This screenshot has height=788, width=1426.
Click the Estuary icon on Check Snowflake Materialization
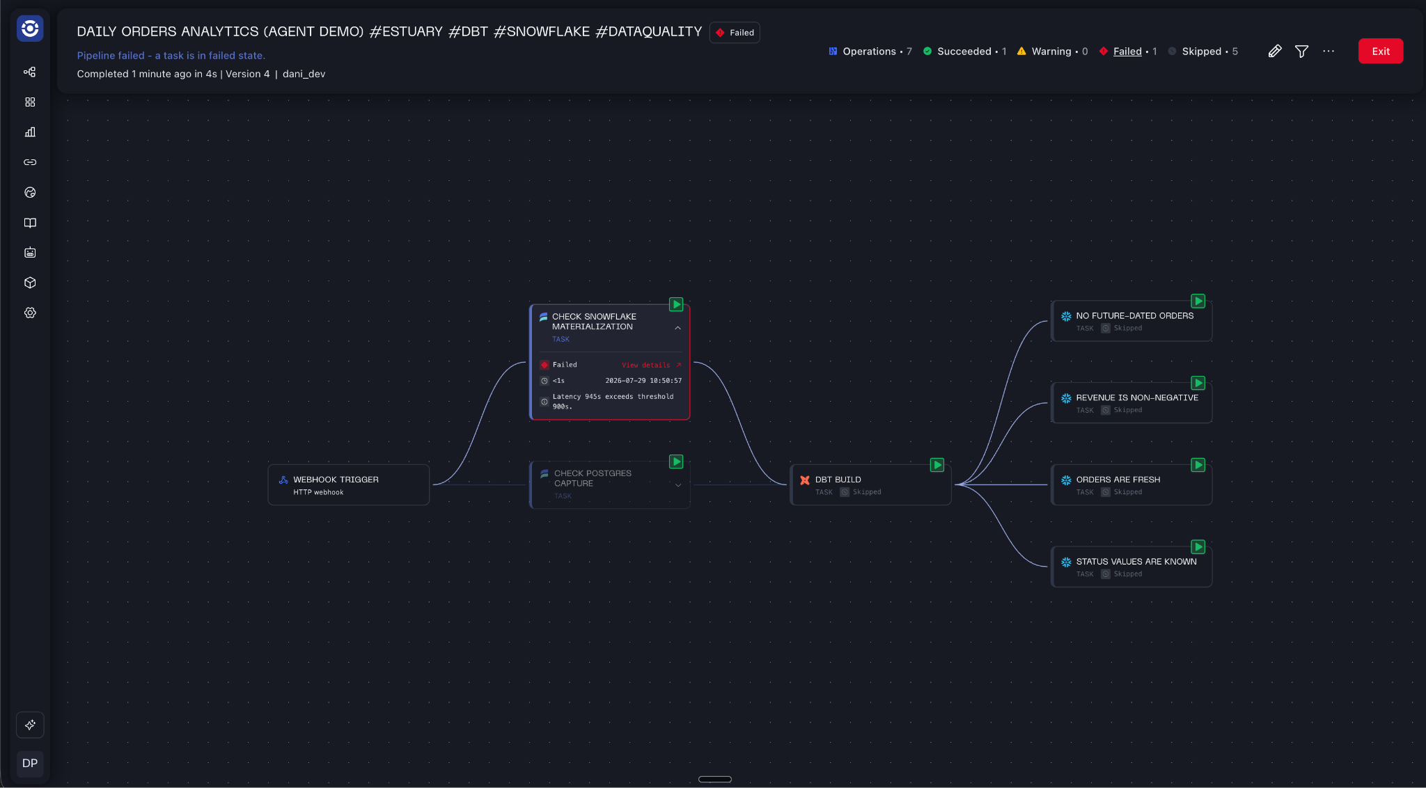coord(543,317)
